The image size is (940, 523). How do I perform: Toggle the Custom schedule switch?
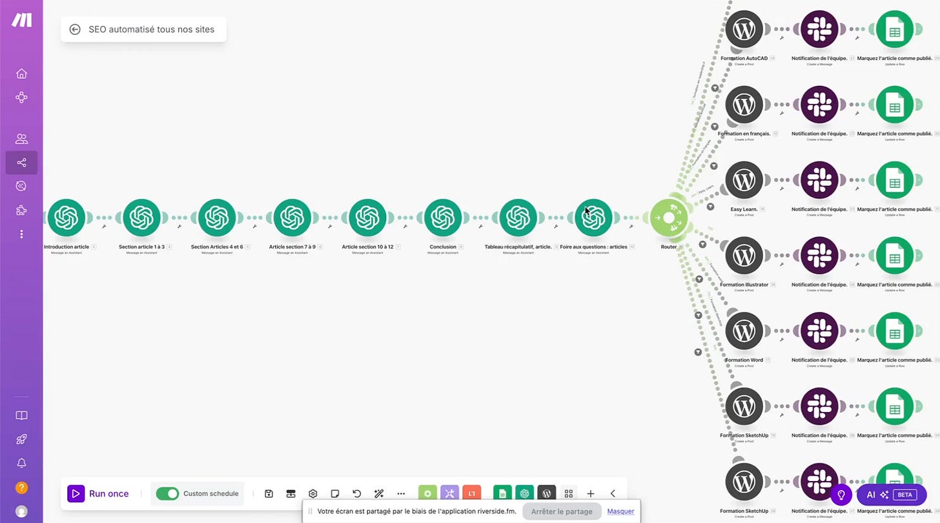[168, 493]
